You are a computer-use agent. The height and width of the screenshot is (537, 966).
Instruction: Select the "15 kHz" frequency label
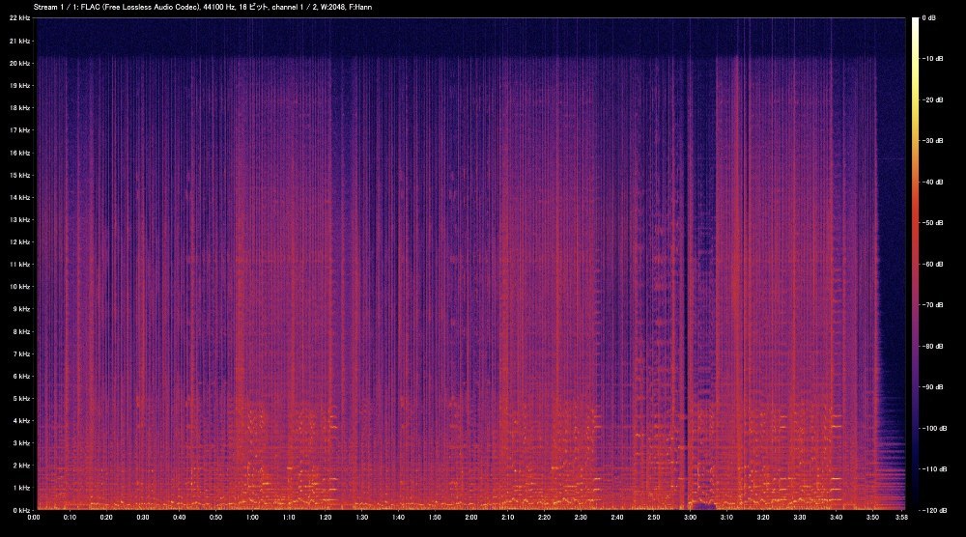19,175
